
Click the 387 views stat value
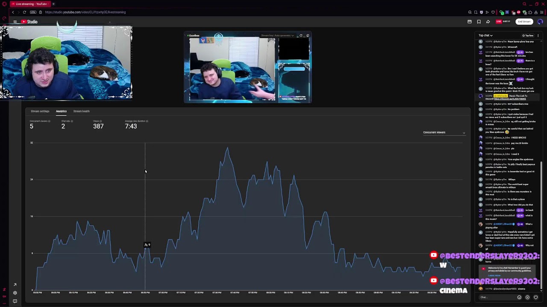(x=98, y=126)
